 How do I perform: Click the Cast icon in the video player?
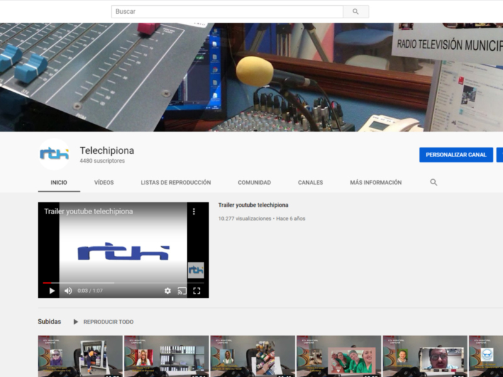coord(182,291)
